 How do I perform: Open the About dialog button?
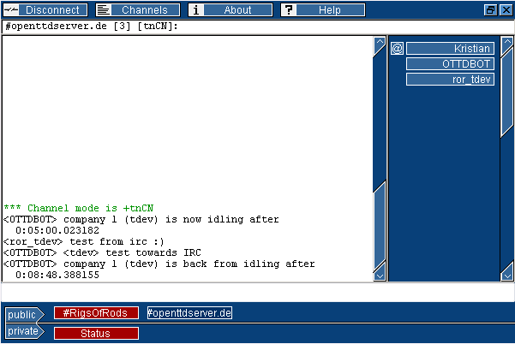[x=231, y=9]
